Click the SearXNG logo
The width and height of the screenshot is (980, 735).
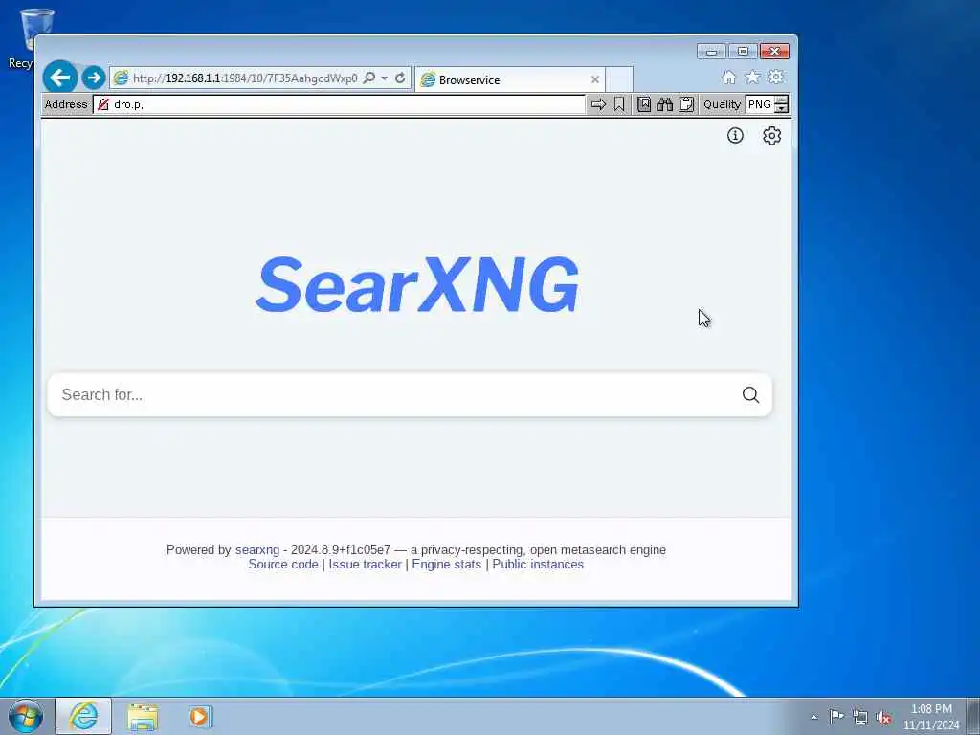[417, 285]
